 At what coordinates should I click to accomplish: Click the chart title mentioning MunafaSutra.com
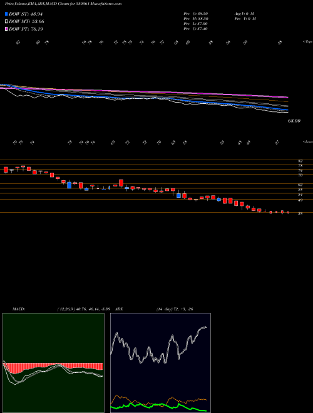63,4
